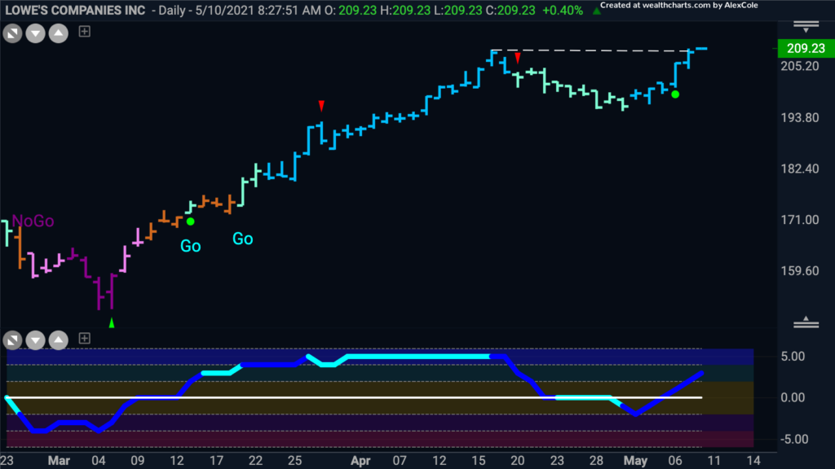This screenshot has height=469, width=835.
Task: Click the wealthcharts.com credit text
Action: (x=678, y=6)
